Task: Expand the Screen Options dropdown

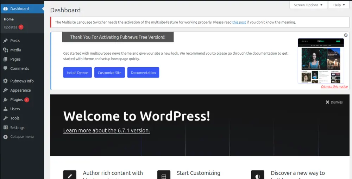Action: click(308, 5)
